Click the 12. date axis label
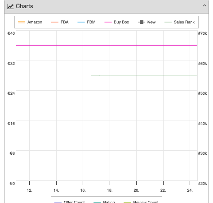Screen dimensions: 213x203 30,190
